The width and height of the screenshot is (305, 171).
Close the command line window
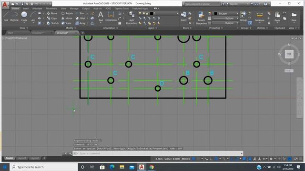tap(66, 153)
